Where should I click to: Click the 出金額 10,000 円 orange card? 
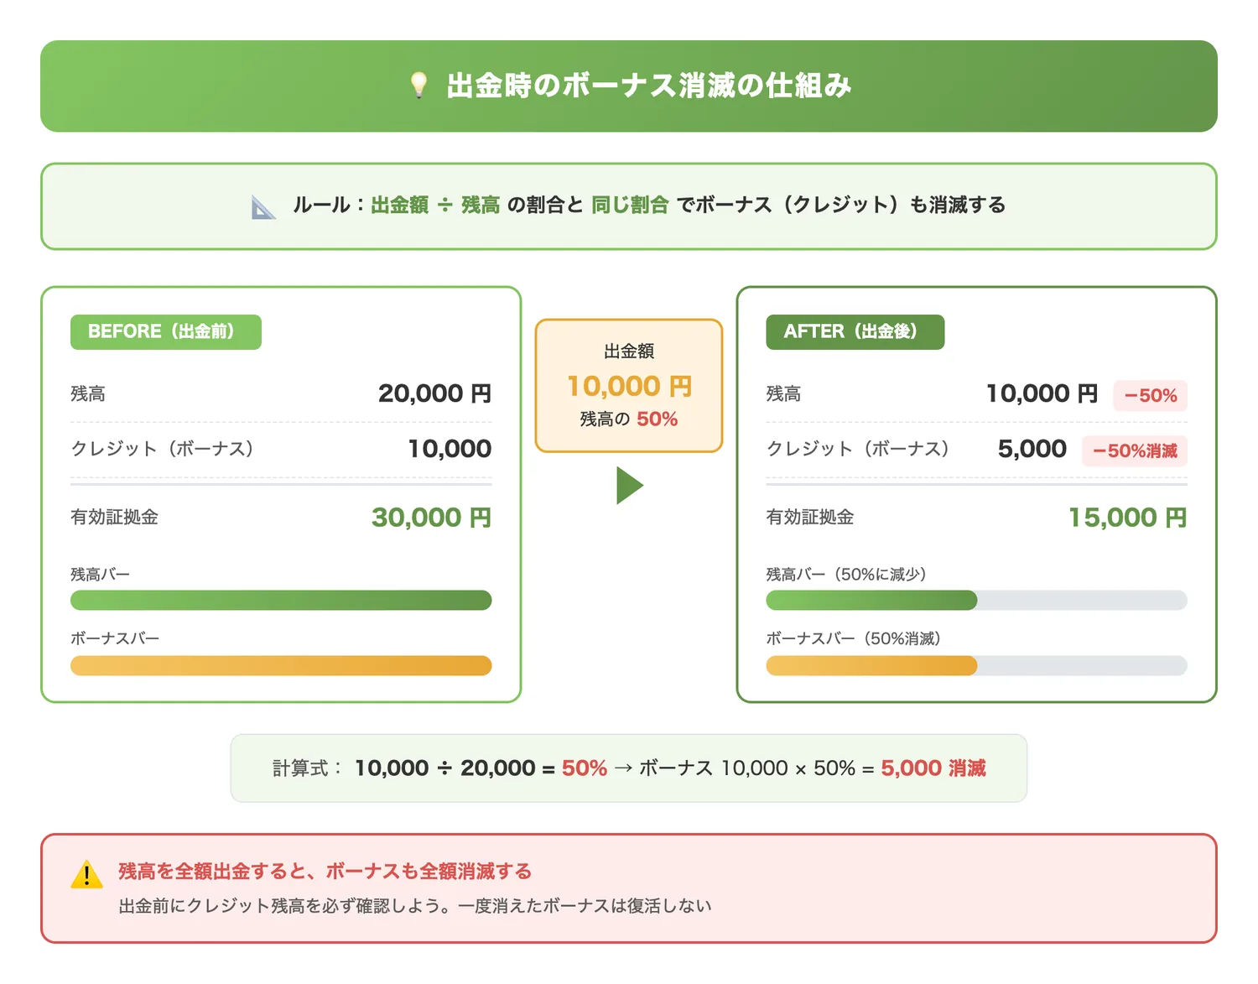click(x=629, y=386)
